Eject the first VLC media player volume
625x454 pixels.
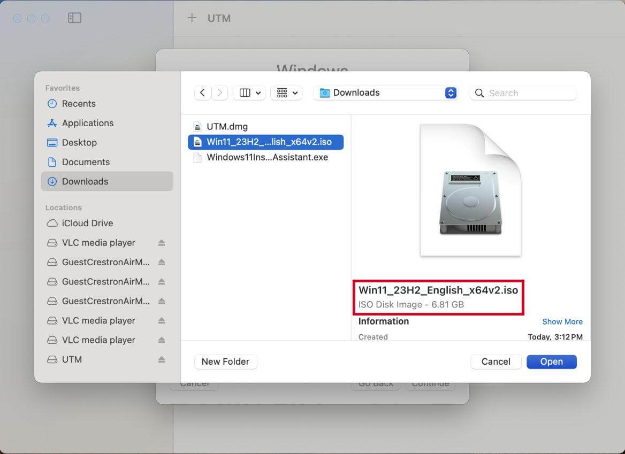tap(162, 243)
